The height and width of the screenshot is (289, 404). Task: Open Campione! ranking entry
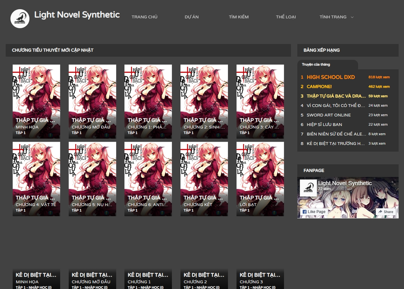(319, 86)
